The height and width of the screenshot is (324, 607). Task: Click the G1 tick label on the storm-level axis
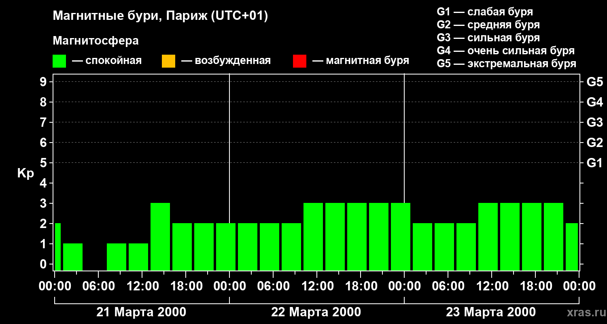(595, 163)
